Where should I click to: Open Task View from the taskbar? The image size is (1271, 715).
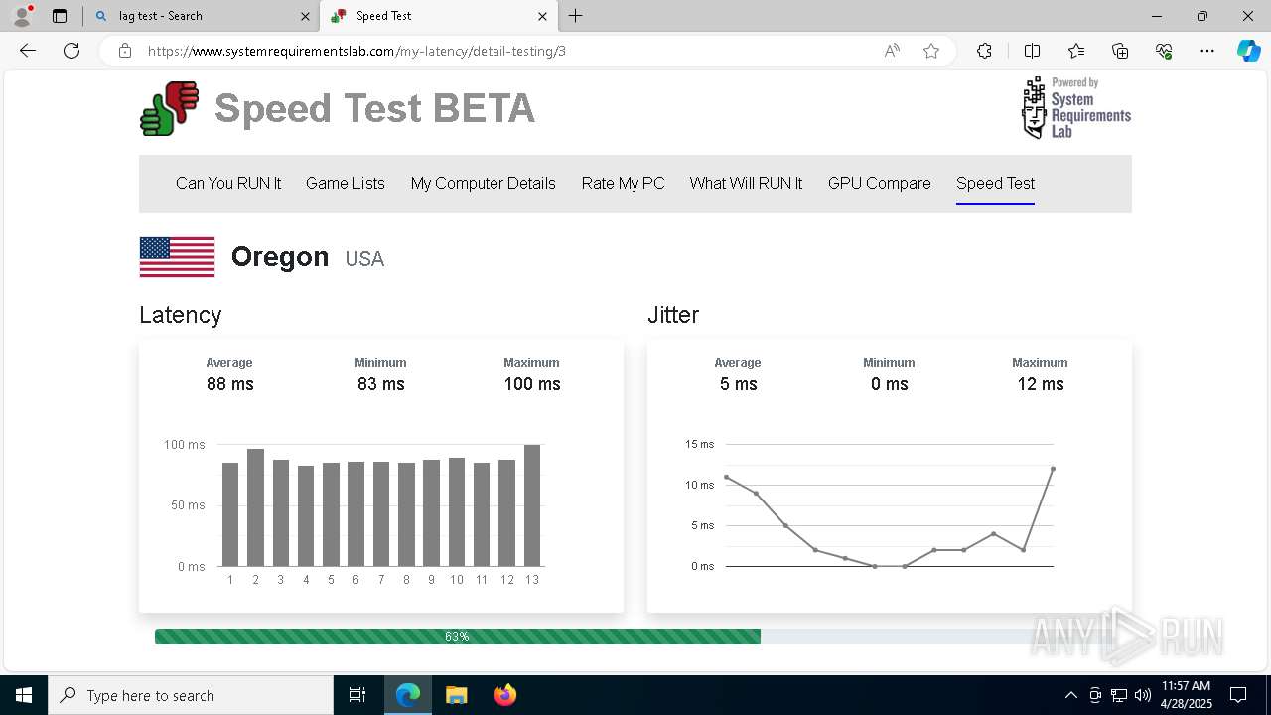tap(357, 695)
